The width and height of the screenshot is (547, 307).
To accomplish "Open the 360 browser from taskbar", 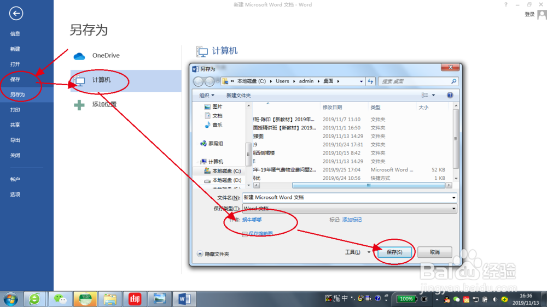I will 34,299.
